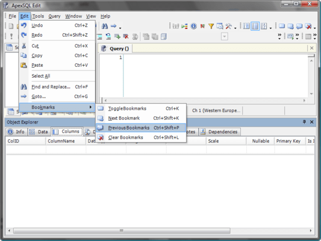Click the blue Info circle toolbar icon

click(x=193, y=27)
